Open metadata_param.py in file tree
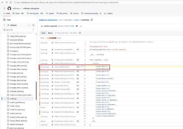Viewport: 183px width, 129px height. coord(17,91)
